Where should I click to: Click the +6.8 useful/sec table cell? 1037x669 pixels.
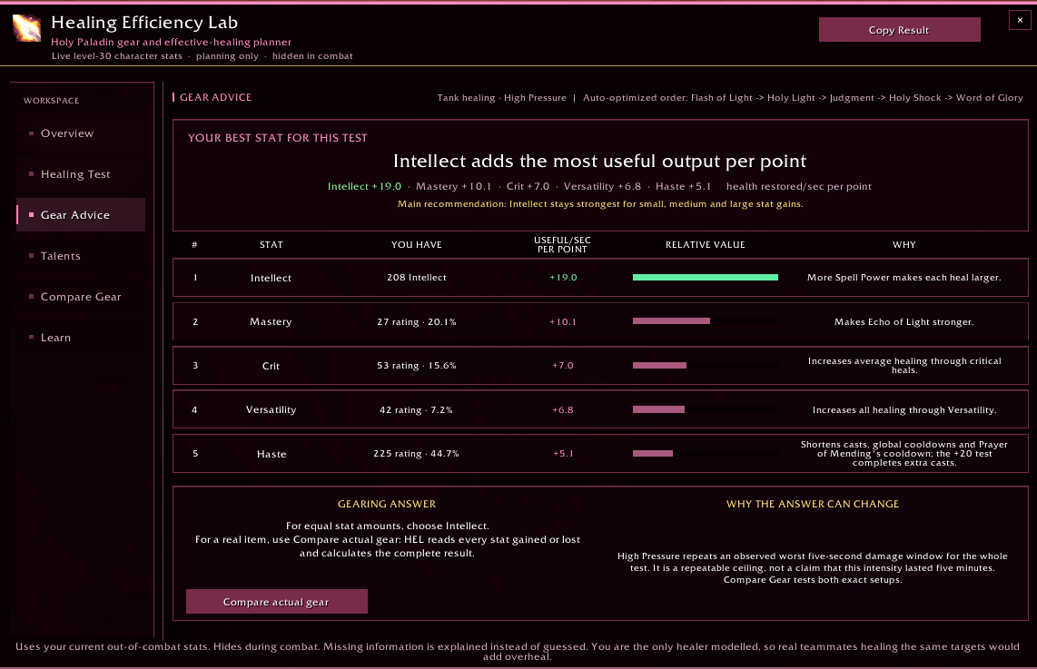[x=563, y=410]
